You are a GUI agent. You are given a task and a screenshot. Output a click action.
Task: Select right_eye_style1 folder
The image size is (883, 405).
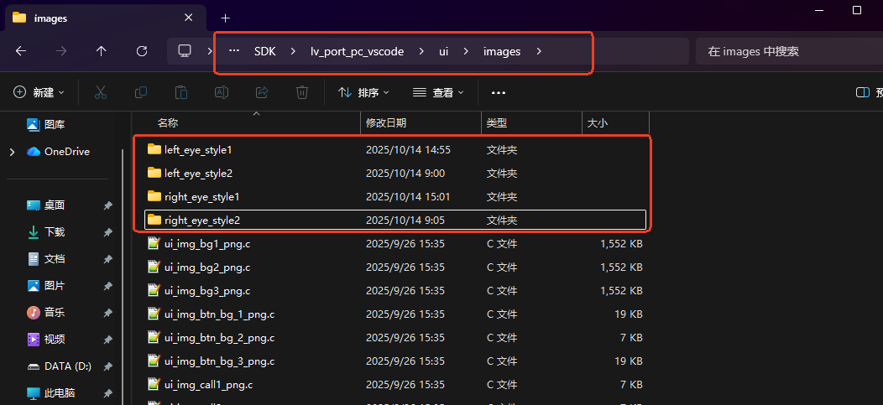tap(394, 197)
